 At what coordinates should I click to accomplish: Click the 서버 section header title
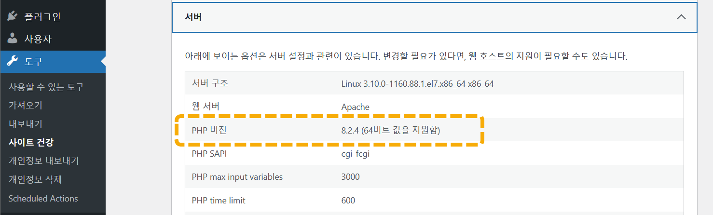(x=193, y=17)
